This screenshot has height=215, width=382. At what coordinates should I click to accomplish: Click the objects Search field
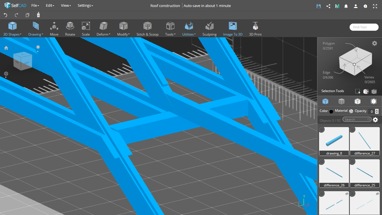coord(357,120)
